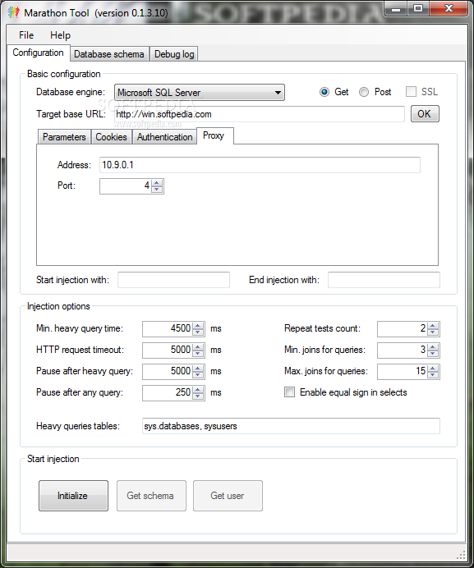Decrease Min. heavy query time value

[x=198, y=332]
